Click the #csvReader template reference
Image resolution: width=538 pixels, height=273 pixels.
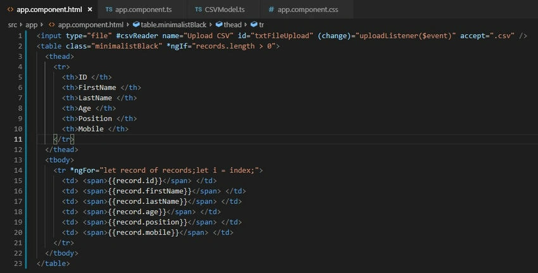(137, 35)
